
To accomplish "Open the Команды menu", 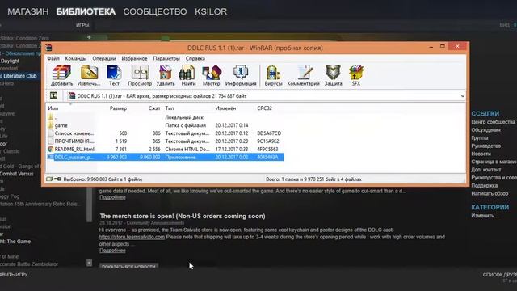I will (75, 58).
